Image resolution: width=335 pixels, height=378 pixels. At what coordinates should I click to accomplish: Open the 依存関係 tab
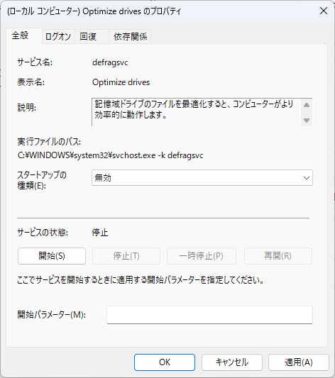[x=130, y=37]
